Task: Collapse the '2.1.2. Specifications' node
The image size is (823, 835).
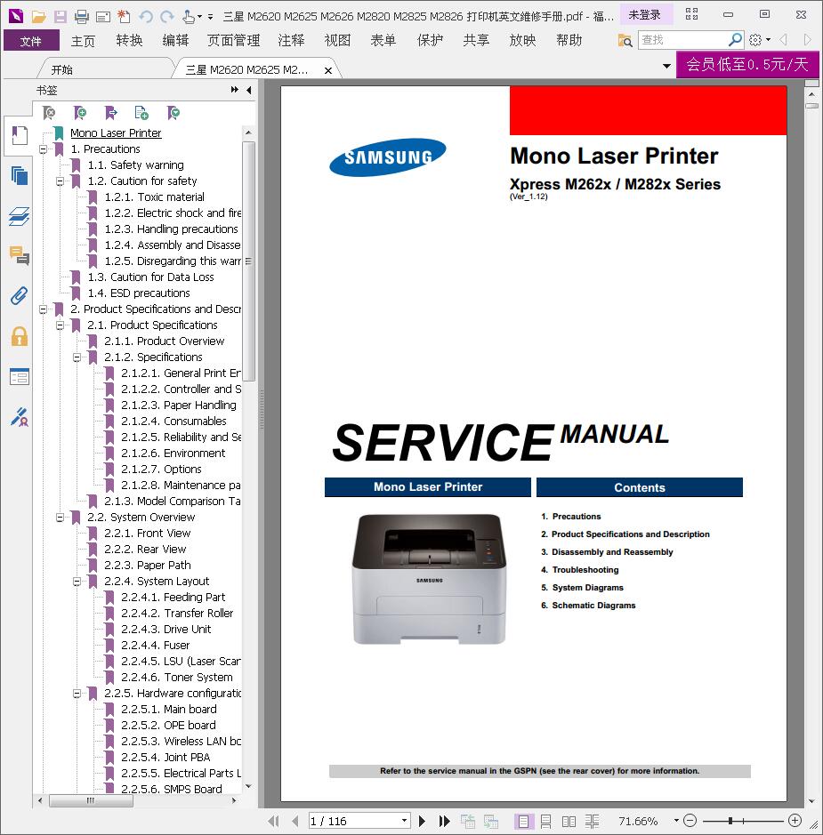Action: (x=77, y=357)
